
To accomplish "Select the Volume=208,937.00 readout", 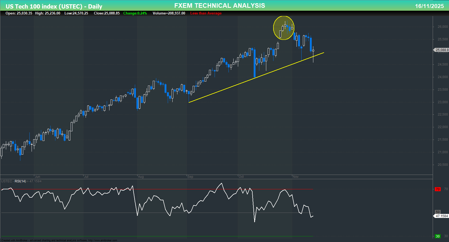I will point(169,13).
